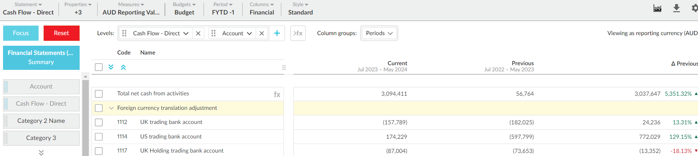698x156 pixels.
Task: Open the Periods column groups dropdown
Action: pos(379,33)
